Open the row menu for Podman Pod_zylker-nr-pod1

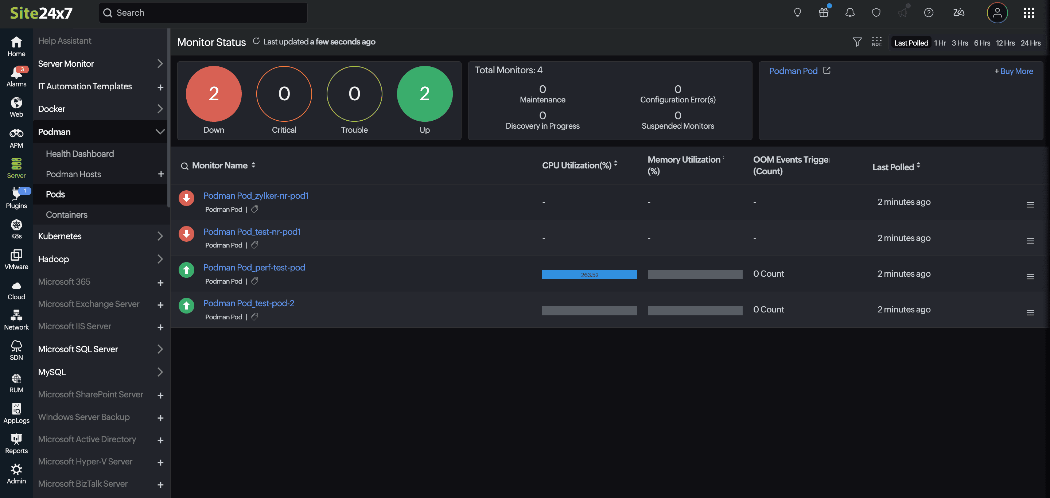pos(1030,205)
